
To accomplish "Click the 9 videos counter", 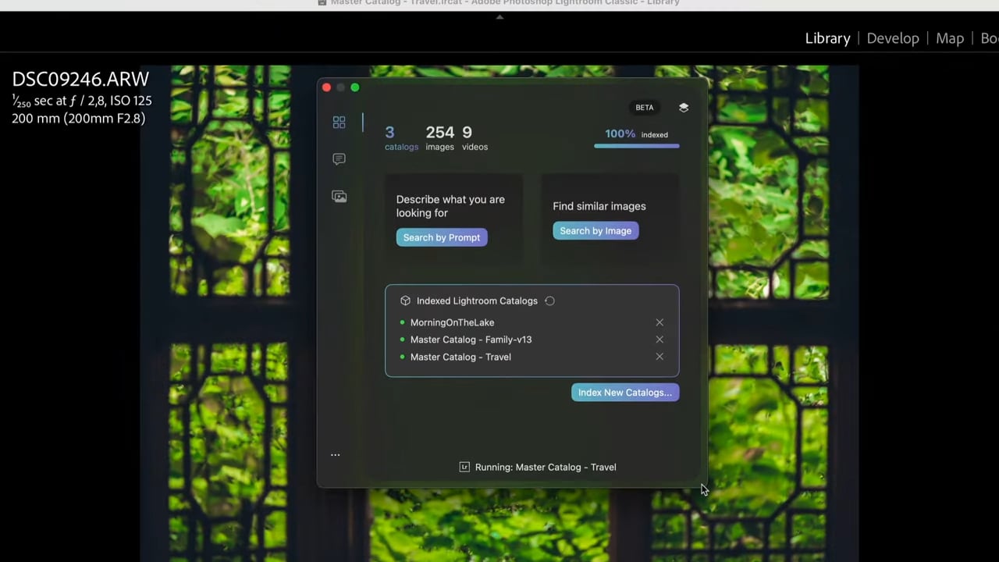I will point(475,138).
